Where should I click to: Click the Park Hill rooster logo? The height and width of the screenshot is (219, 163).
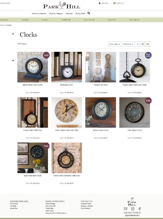[x=62, y=6]
